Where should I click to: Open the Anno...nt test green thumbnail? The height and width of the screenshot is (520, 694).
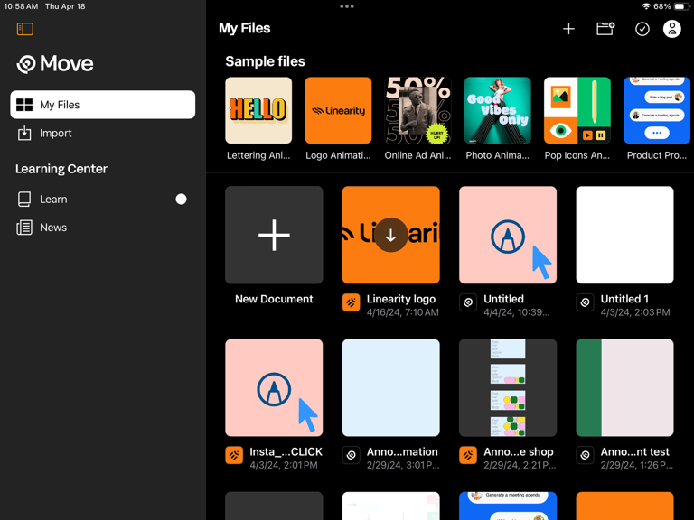[x=624, y=388]
